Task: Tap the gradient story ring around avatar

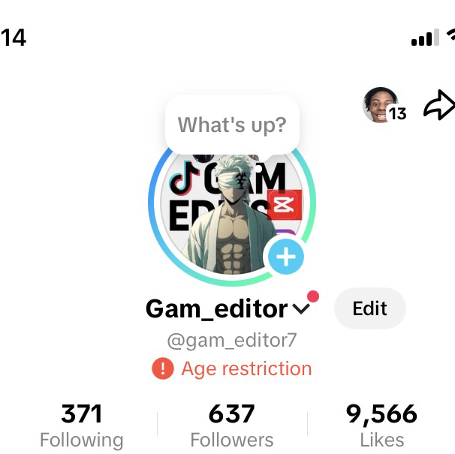Action: pyautogui.click(x=152, y=202)
